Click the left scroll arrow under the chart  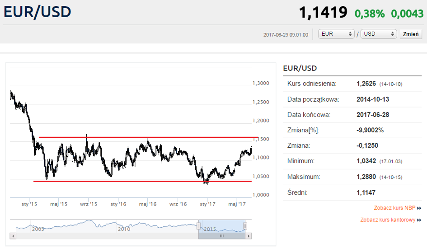[x=13, y=236]
